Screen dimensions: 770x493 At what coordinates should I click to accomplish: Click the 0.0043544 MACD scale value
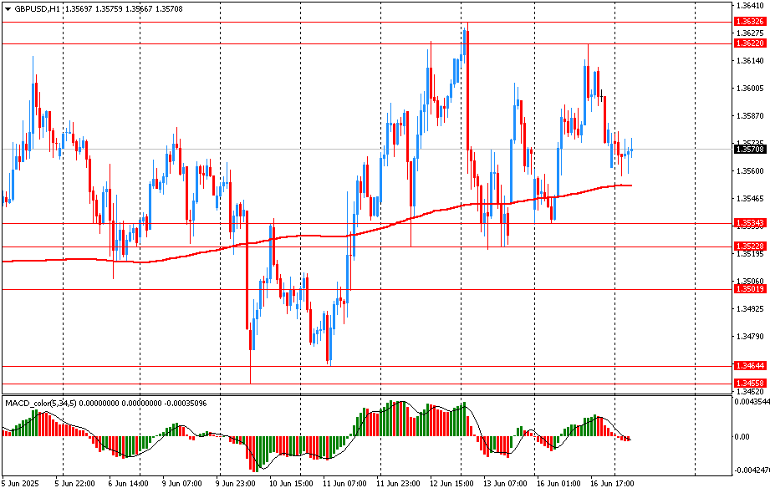coord(752,403)
